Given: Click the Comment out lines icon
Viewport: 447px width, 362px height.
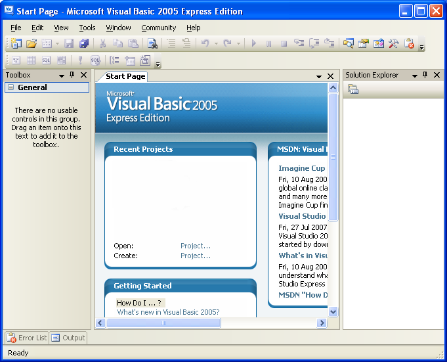Looking at the screenshot, I should pos(171,43).
